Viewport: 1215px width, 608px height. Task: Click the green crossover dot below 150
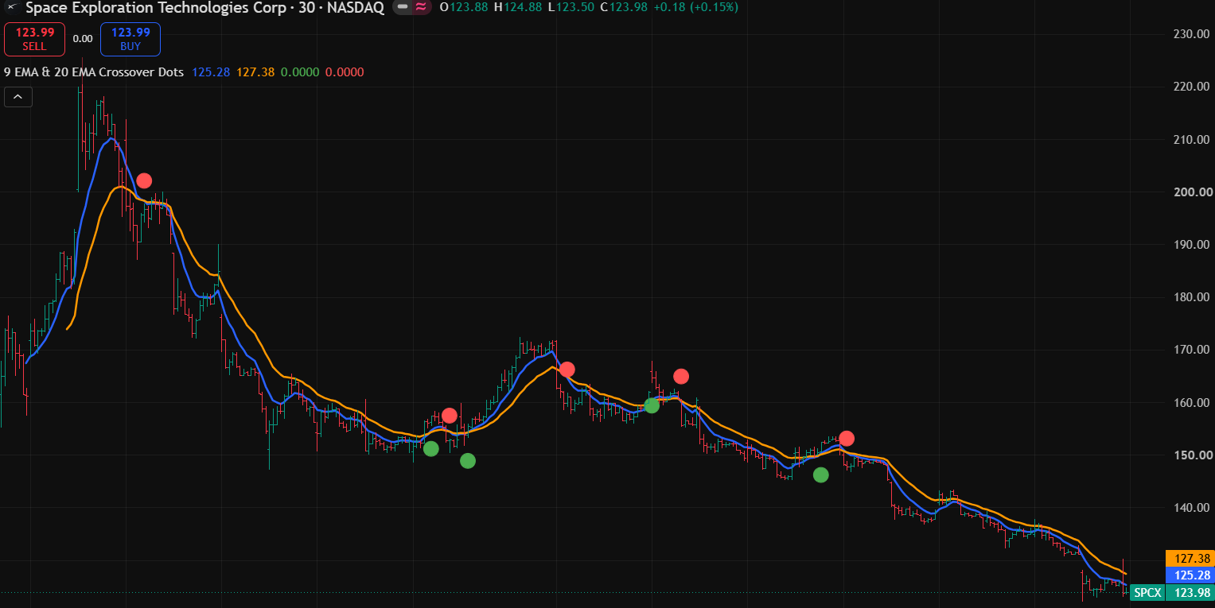point(468,460)
